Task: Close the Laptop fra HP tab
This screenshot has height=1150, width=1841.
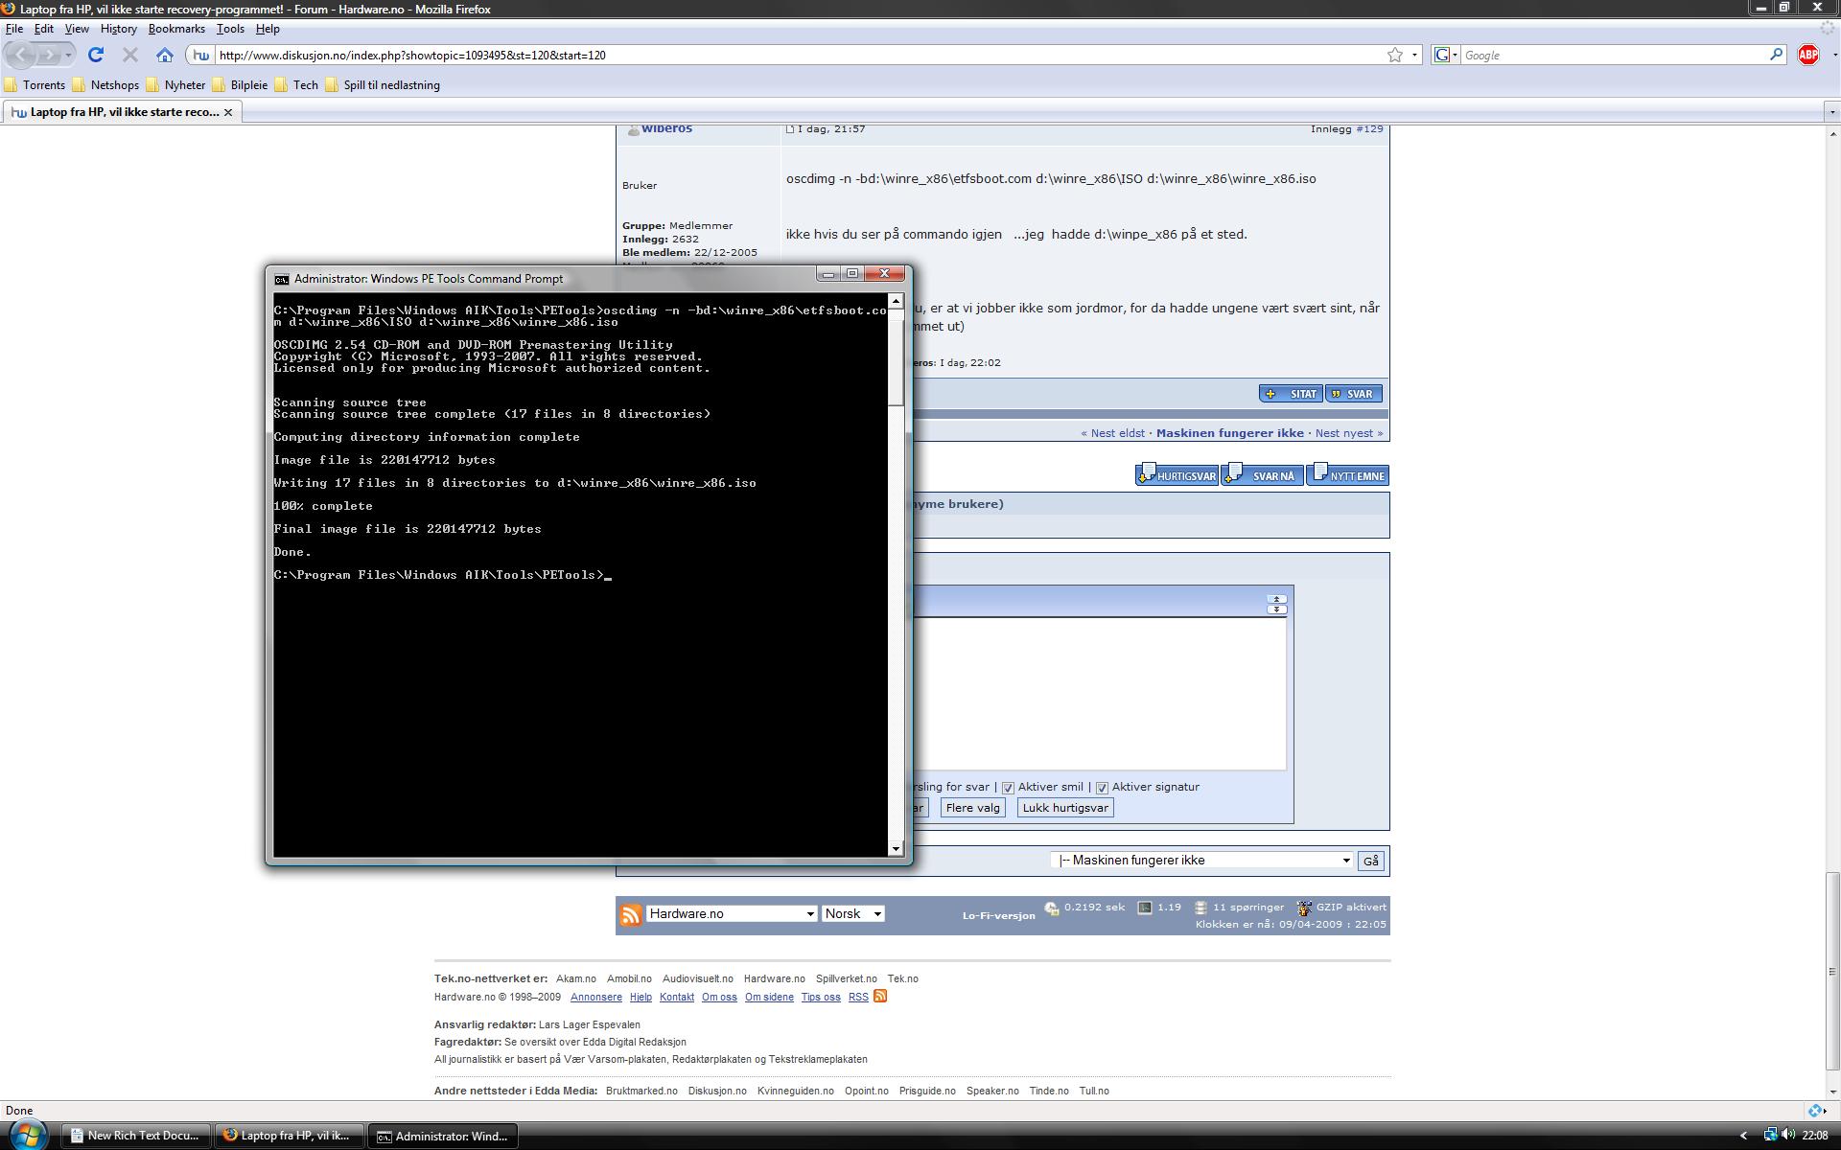Action: pos(228,112)
